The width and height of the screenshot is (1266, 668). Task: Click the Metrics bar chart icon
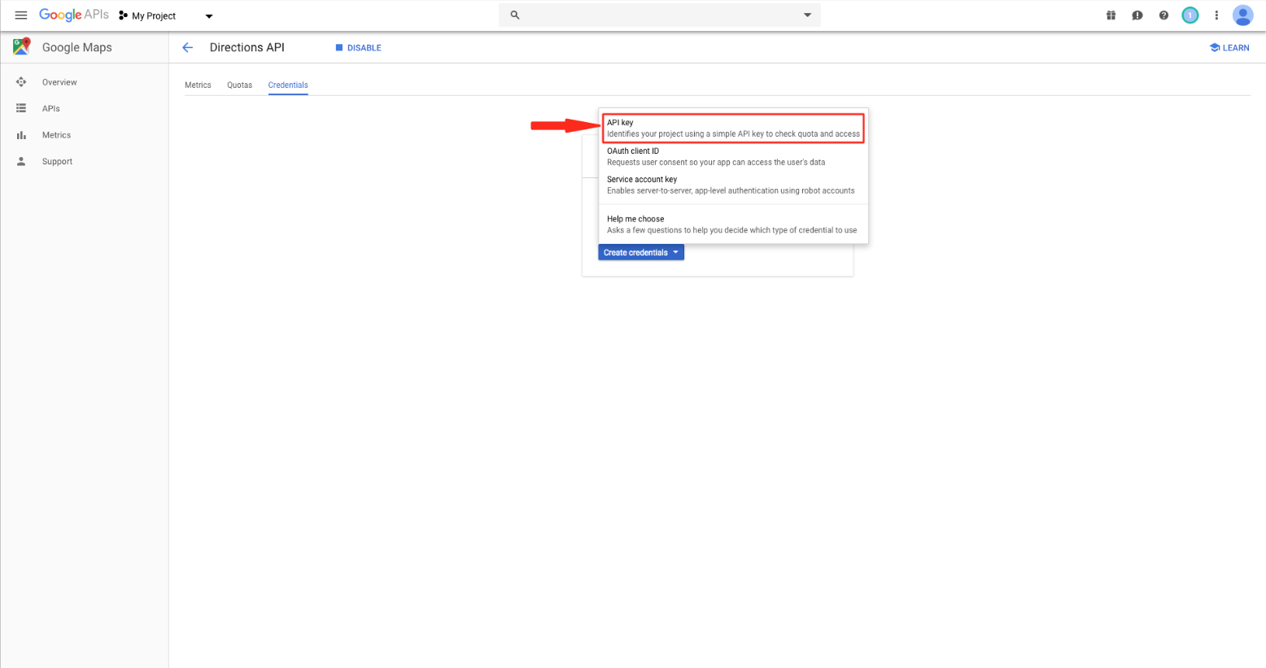click(21, 135)
